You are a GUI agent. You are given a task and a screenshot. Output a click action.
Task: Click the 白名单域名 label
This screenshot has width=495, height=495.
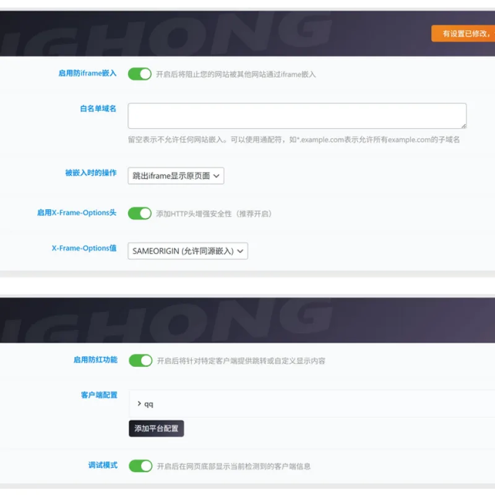(x=98, y=109)
